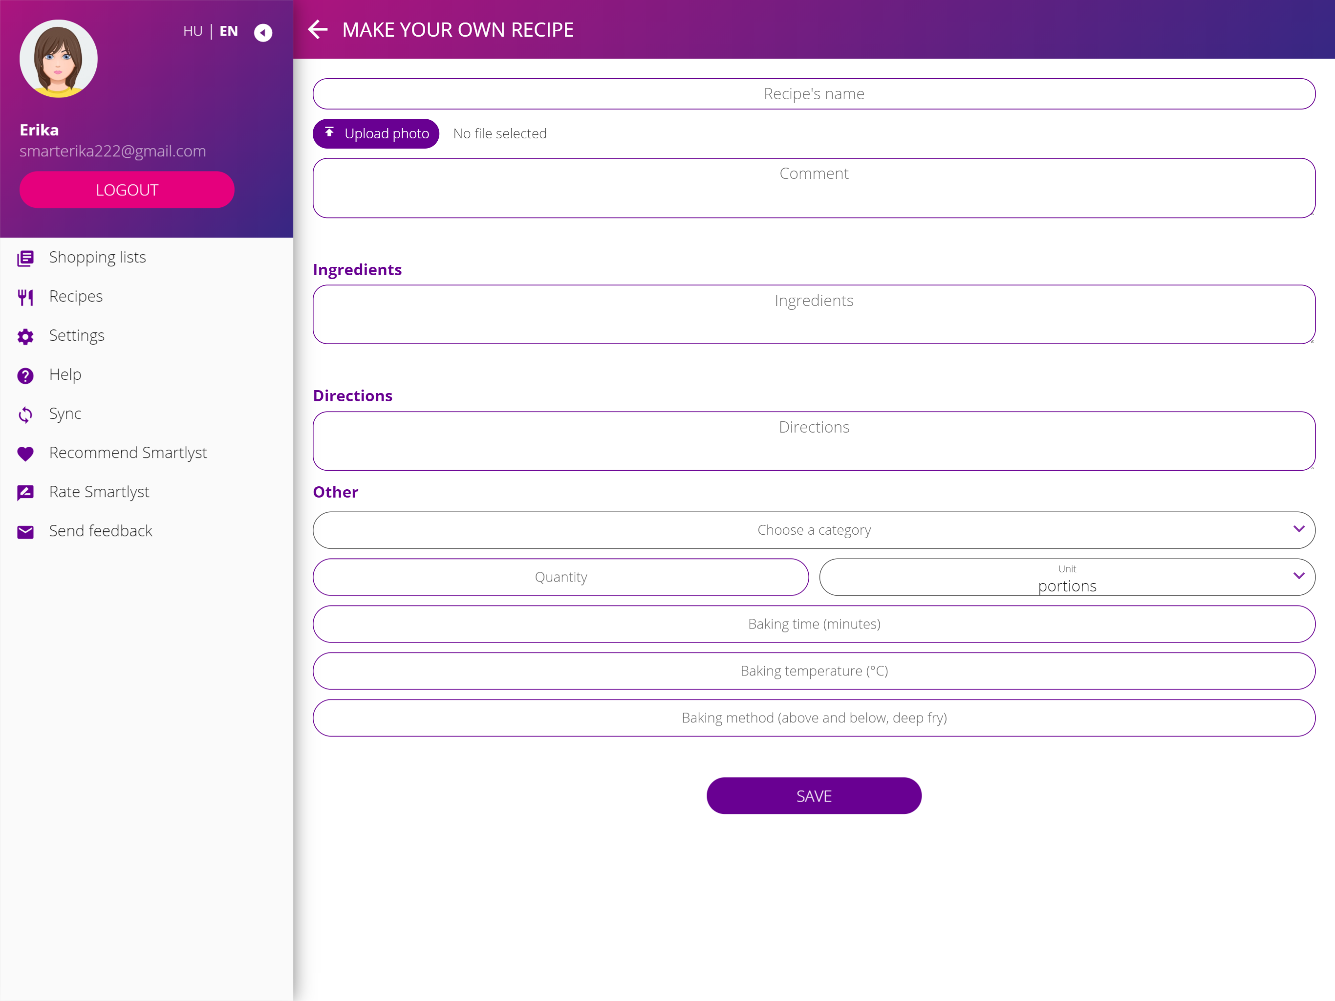Click the Help question mark icon
The height and width of the screenshot is (1001, 1335).
pos(25,375)
